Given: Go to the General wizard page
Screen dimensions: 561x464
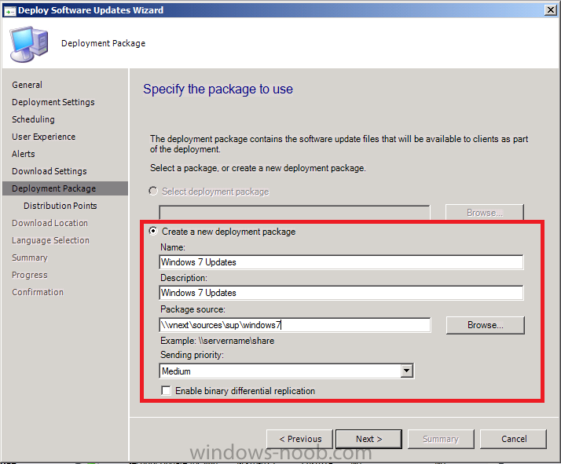Looking at the screenshot, I should (x=27, y=85).
